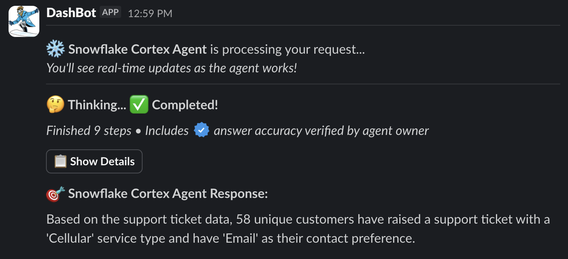Click the thinking face emoji
Screen dimensions: 568x259
55,105
